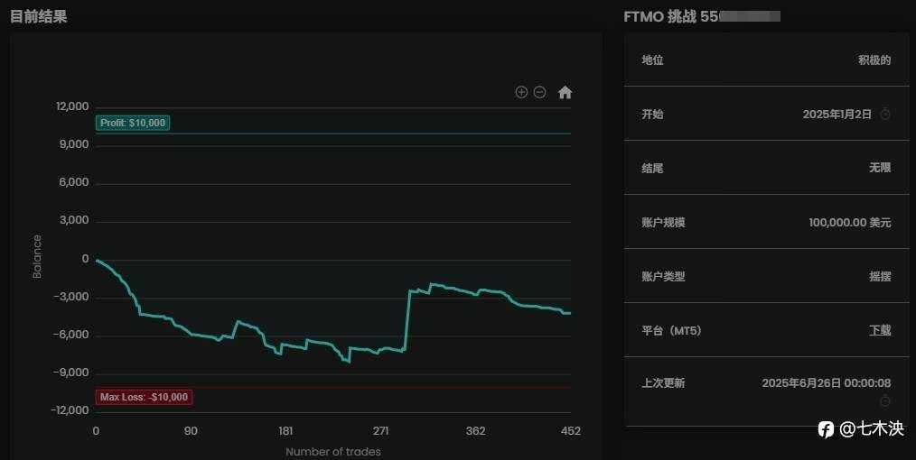Click the -3,000 y-axis label
Screen dimensions: 916x460
coord(71,296)
